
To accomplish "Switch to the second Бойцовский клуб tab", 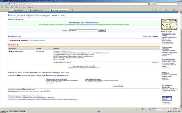I will (40, 10).
